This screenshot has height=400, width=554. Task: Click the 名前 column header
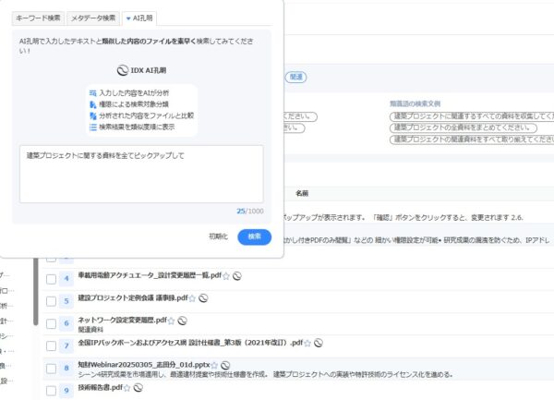pos(302,193)
